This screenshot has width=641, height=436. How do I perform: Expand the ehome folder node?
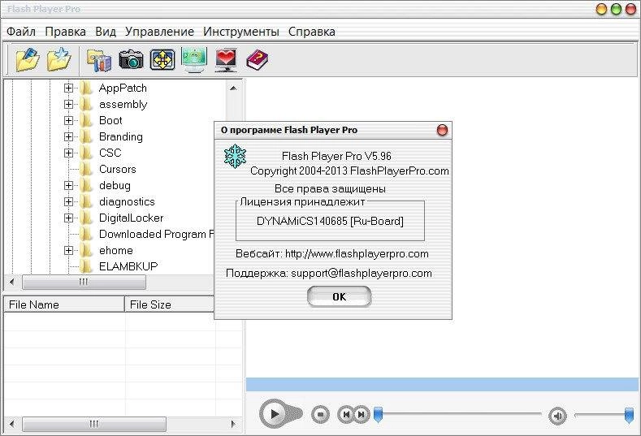pyautogui.click(x=69, y=251)
